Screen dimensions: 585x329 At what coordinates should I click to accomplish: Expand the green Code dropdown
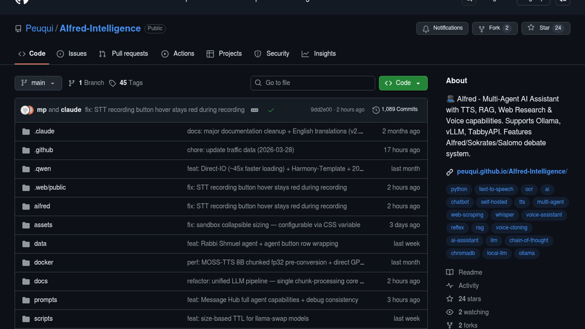click(403, 83)
